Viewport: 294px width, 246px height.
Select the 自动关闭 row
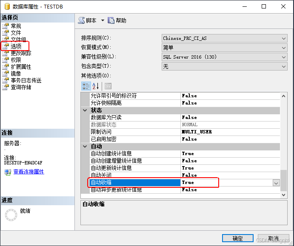pyautogui.click(x=185, y=175)
